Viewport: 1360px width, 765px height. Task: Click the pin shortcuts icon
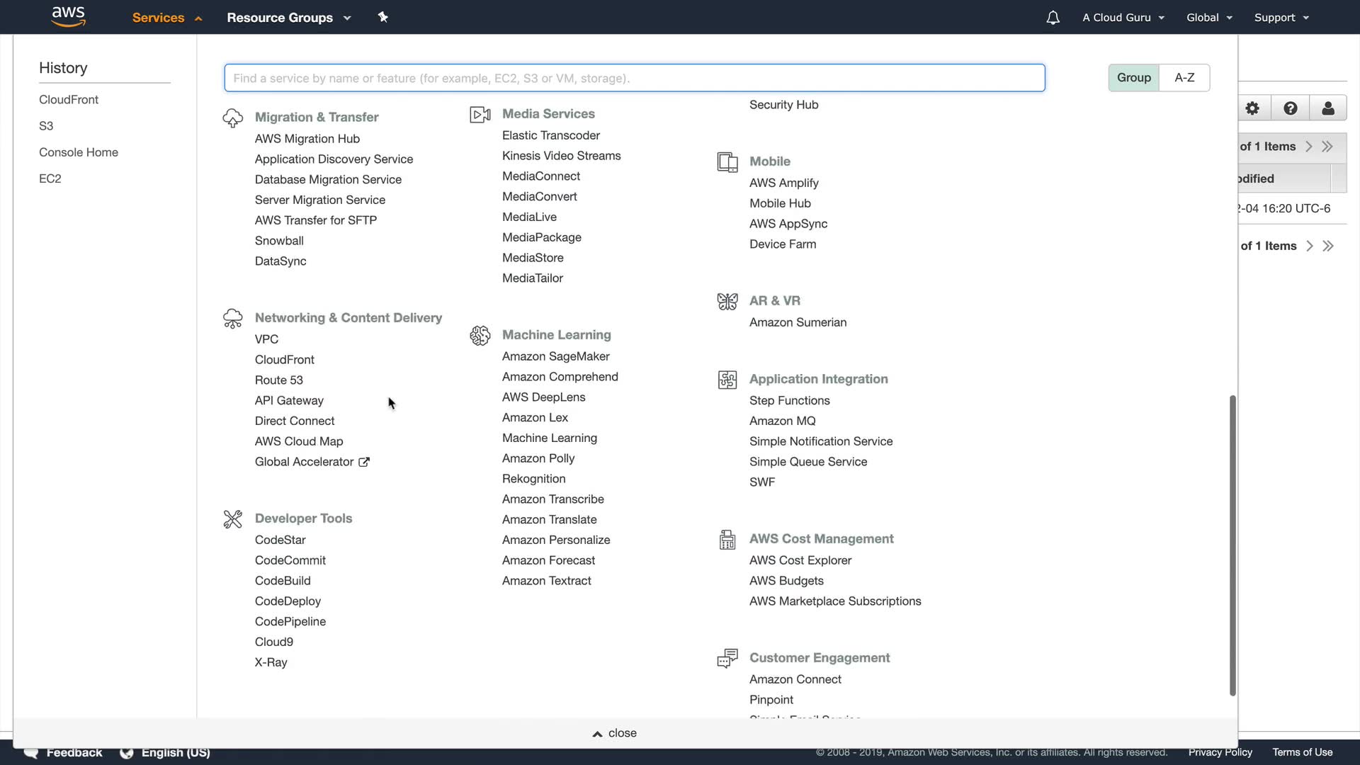[382, 17]
